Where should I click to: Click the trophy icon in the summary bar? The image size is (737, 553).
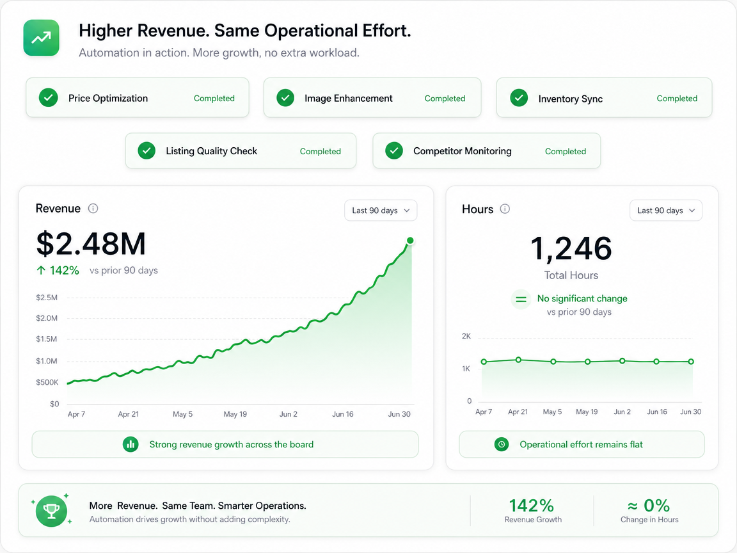(51, 511)
